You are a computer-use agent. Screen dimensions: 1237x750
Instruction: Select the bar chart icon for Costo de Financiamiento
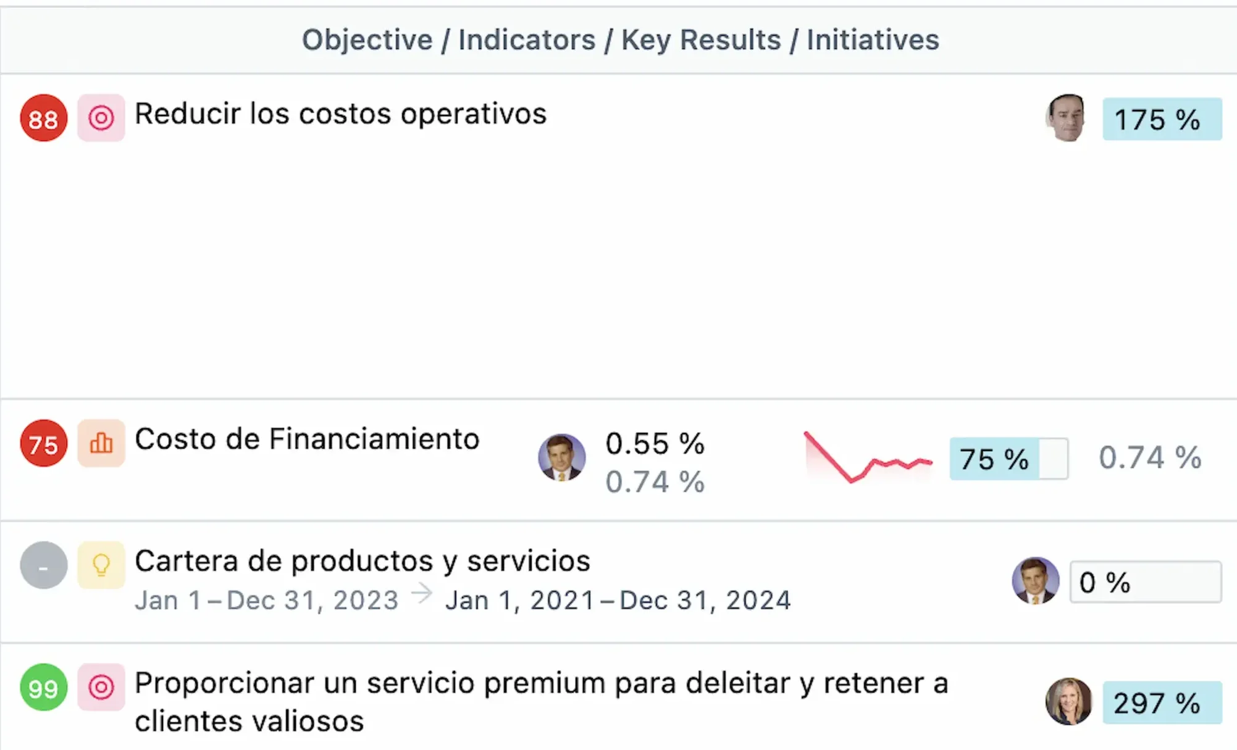click(x=101, y=443)
